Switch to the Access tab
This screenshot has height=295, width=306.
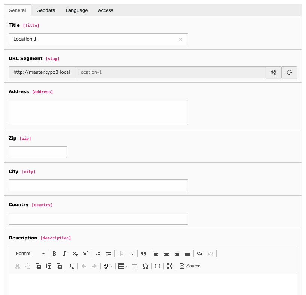pos(105,10)
